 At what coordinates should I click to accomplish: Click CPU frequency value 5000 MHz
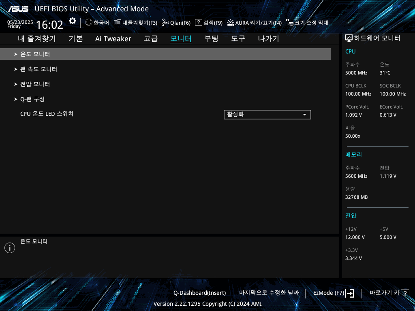pos(356,73)
